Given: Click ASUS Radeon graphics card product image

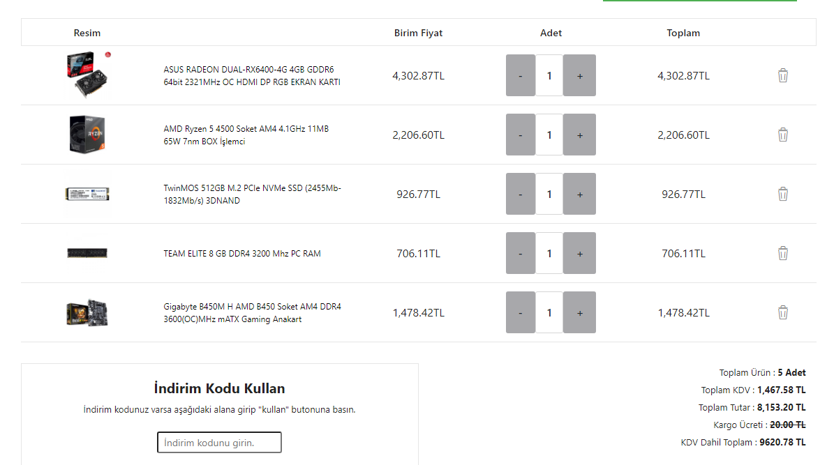Looking at the screenshot, I should coord(87,74).
